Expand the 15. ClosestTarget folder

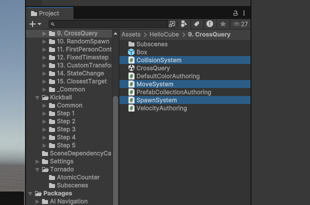44,81
